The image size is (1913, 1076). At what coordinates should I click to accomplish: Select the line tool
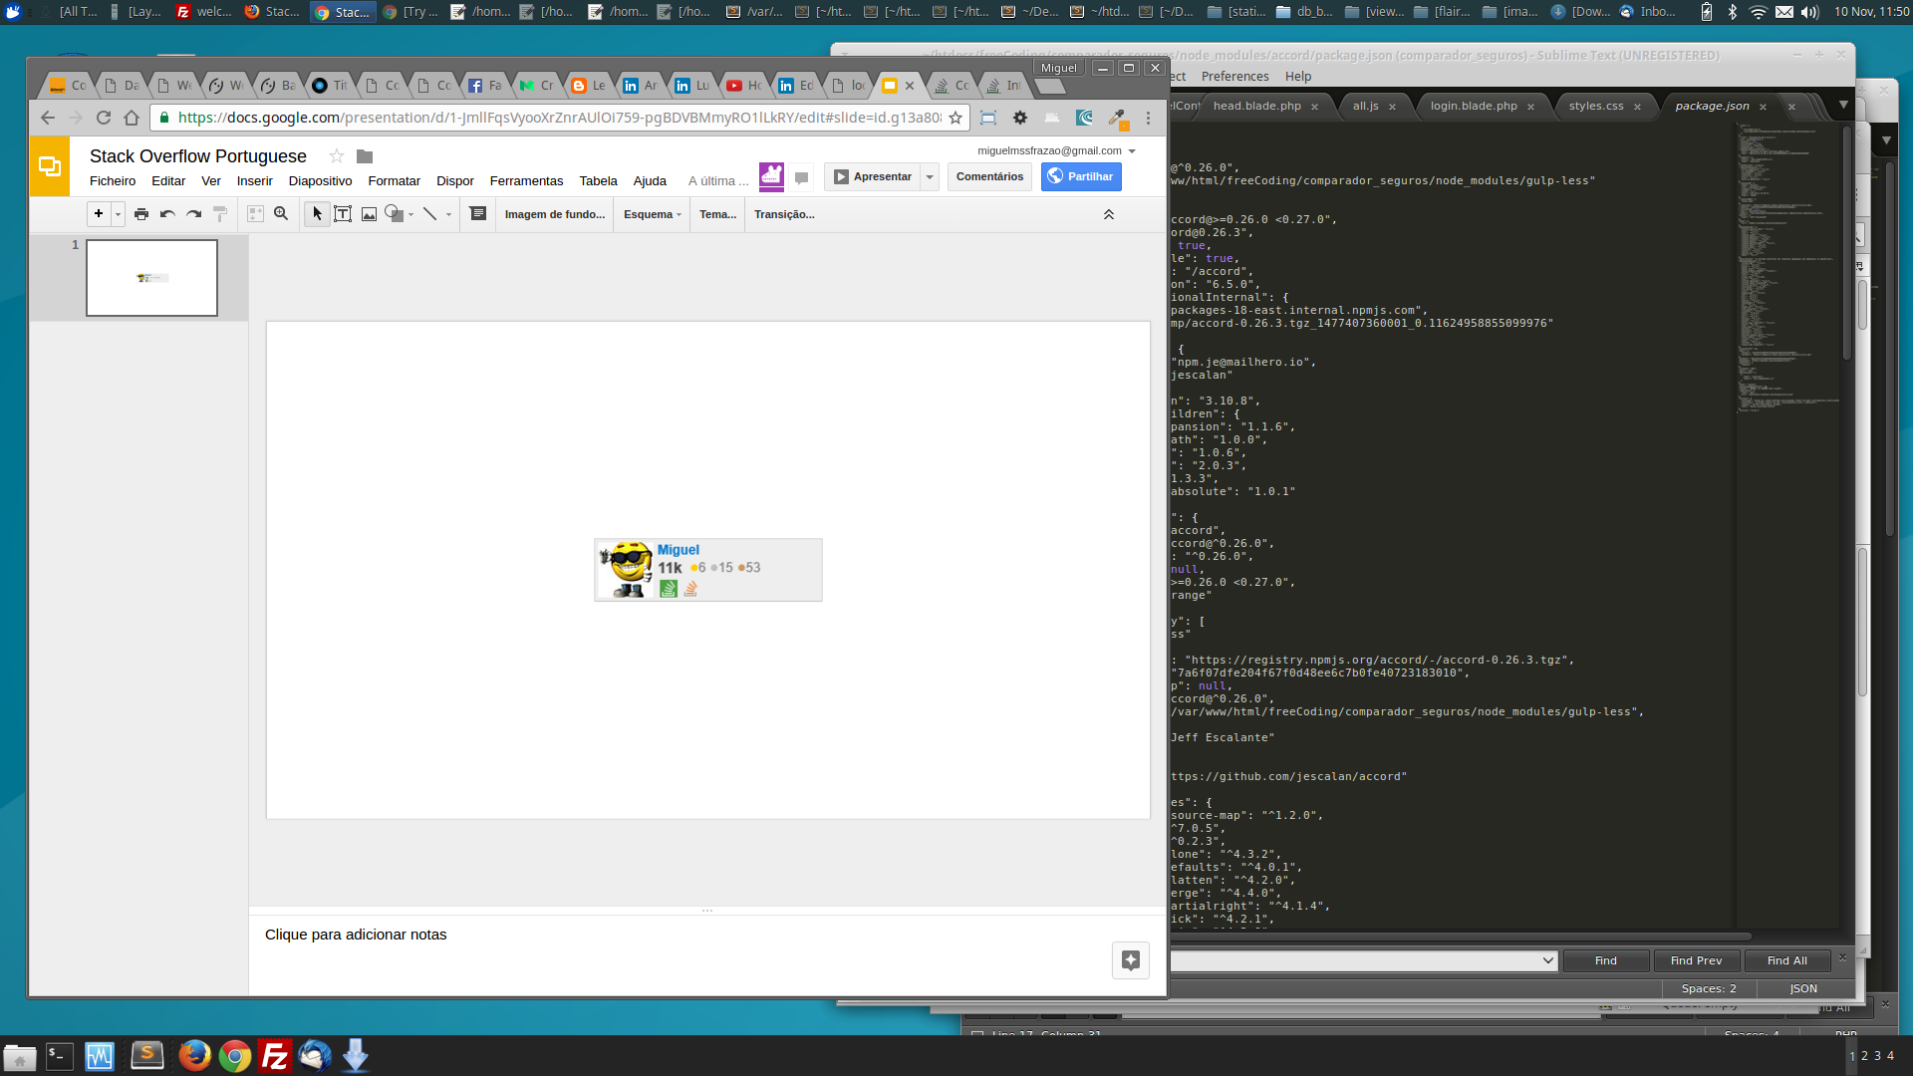tap(430, 214)
